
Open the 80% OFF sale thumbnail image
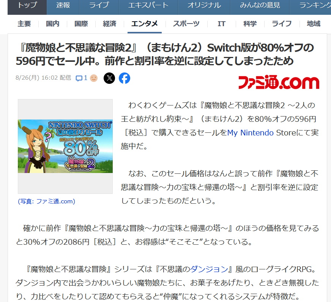click(x=65, y=146)
